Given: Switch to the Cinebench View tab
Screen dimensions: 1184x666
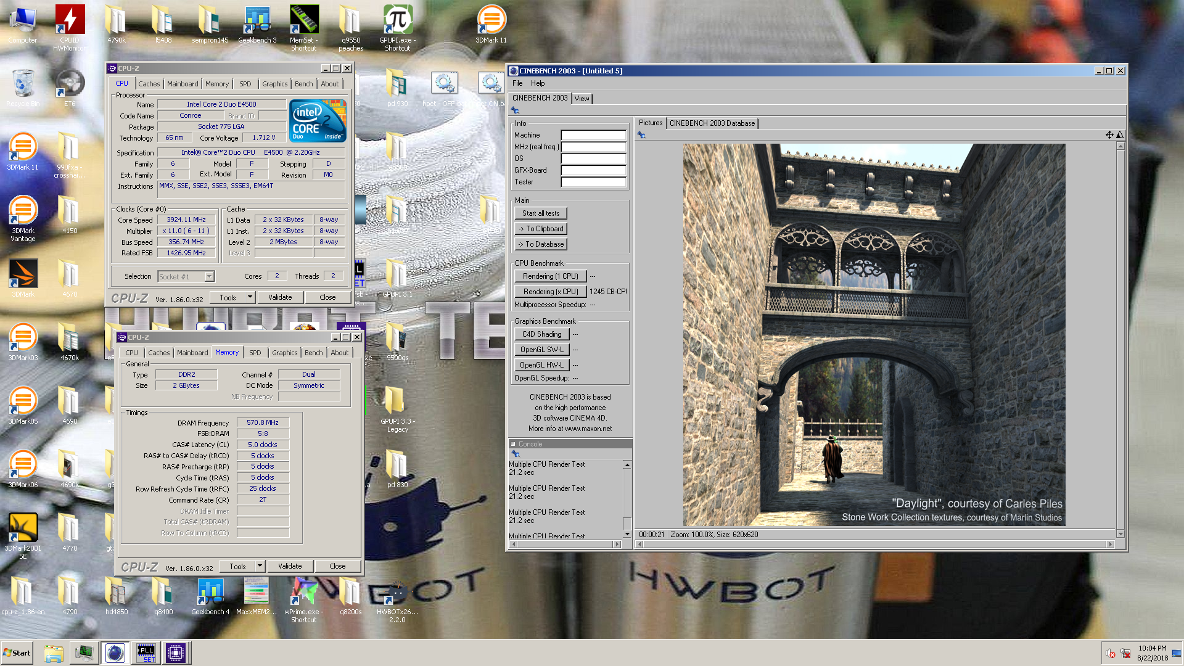Looking at the screenshot, I should pos(582,99).
